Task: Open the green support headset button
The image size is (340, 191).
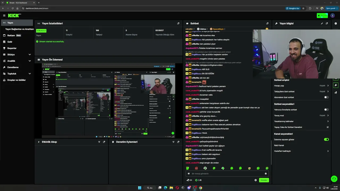Action: pos(334,179)
